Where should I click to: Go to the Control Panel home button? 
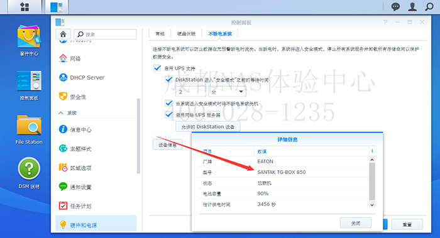tap(63, 34)
